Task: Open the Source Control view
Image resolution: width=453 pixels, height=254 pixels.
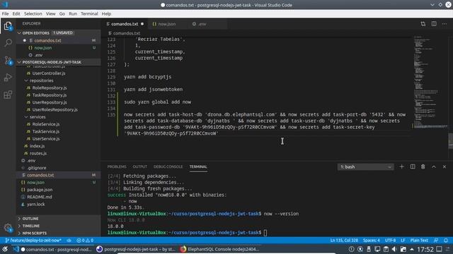Action: [x=8, y=61]
